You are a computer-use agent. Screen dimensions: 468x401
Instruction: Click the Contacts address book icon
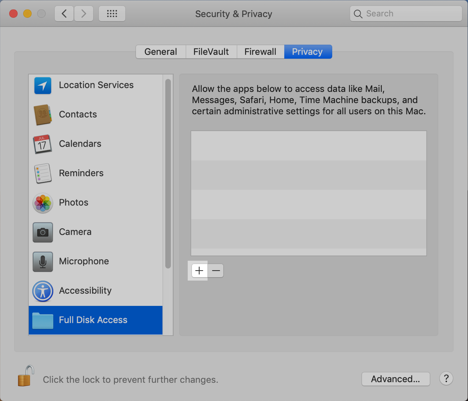tap(43, 115)
